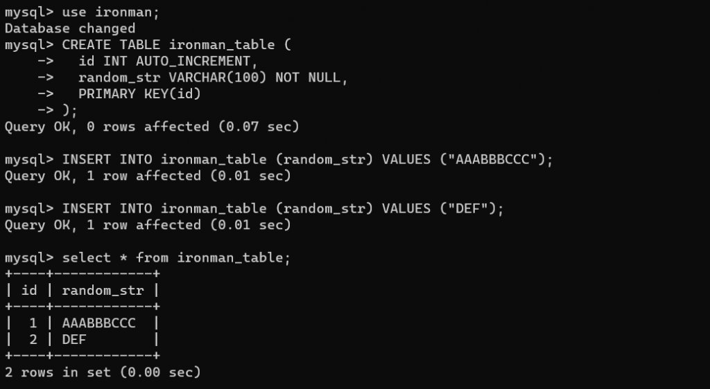Click the 'id INT AUTO_INCREMENT,' line

coord(168,61)
